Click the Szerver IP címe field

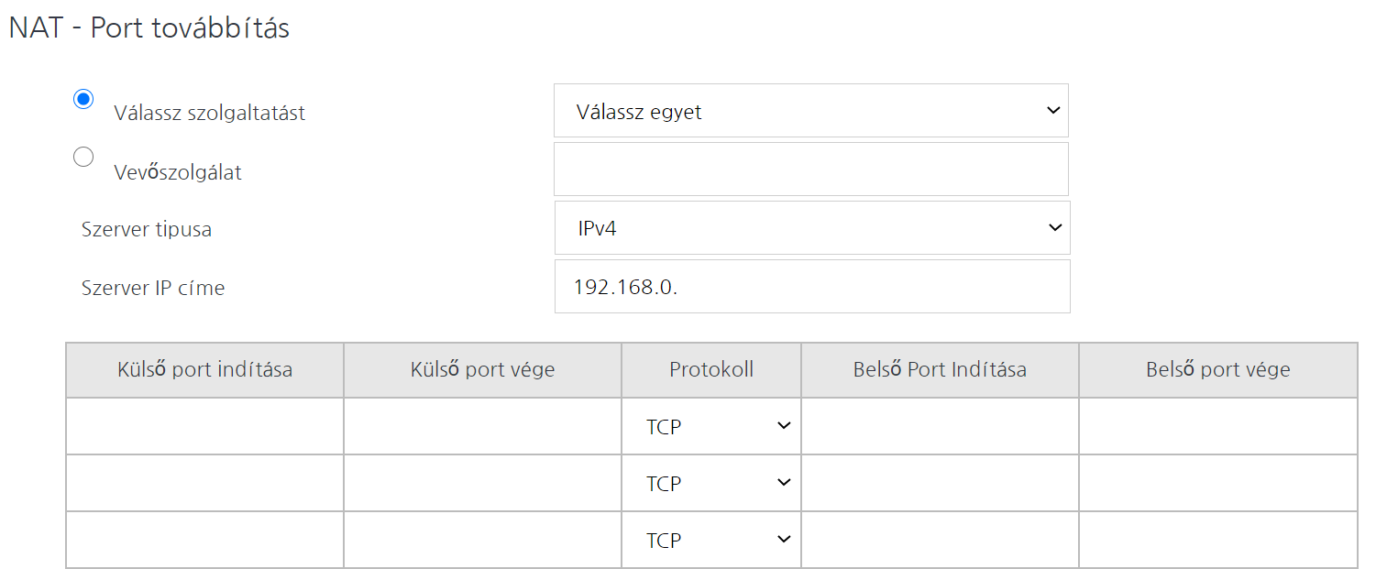click(811, 287)
